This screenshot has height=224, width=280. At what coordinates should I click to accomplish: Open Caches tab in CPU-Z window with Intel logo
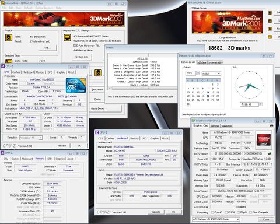point(16,72)
